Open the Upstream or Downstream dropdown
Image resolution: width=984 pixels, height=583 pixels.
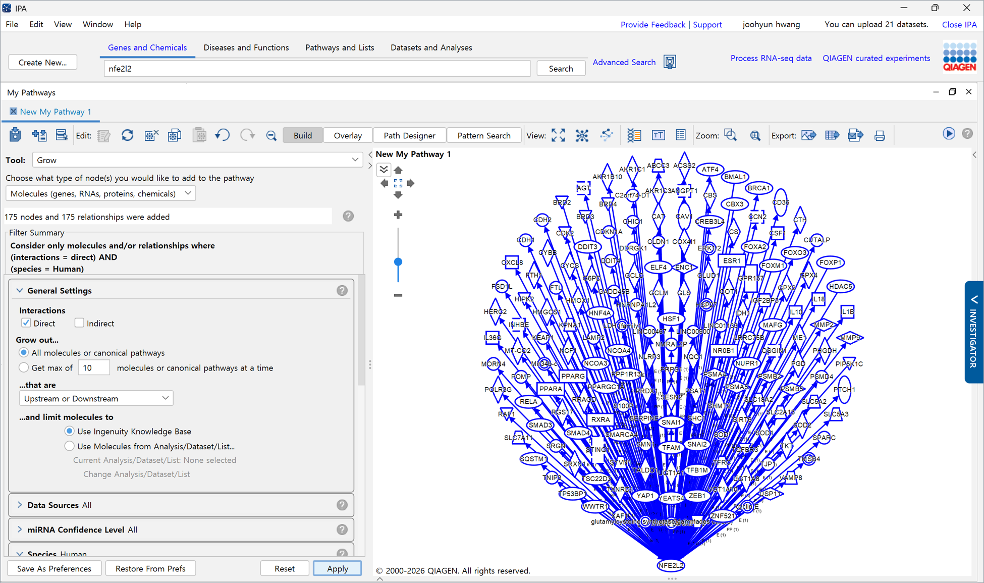pyautogui.click(x=96, y=398)
